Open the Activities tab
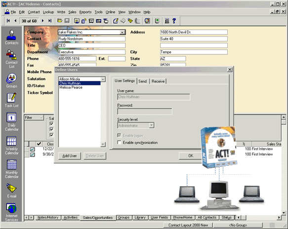This screenshot has height=229, width=288. (x=71, y=218)
